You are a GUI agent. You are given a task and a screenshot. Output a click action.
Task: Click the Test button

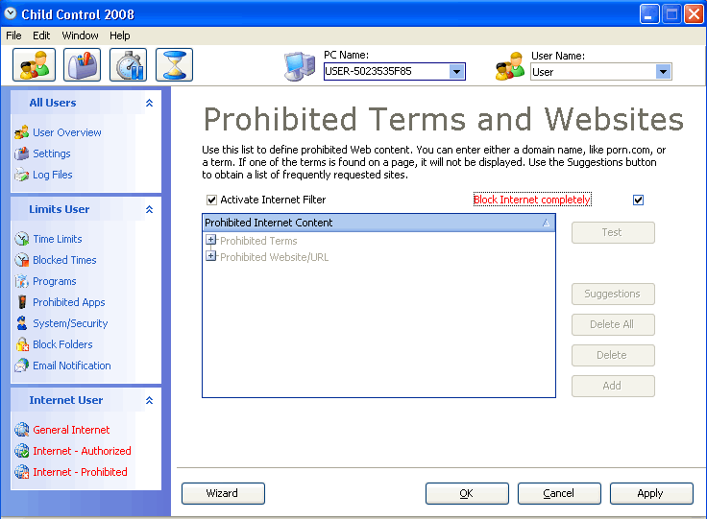pos(613,232)
